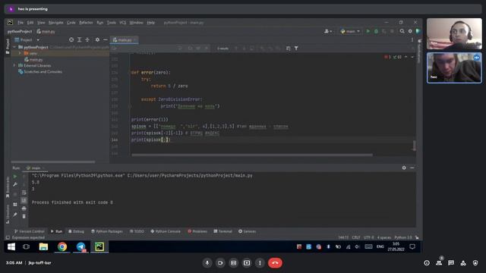
Task: Open IDE settings gear in top toolbar
Action: (410, 31)
